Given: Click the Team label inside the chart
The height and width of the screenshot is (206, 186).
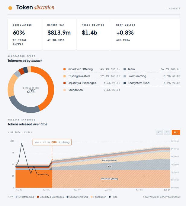Looking at the screenshot, I should 110,166.
